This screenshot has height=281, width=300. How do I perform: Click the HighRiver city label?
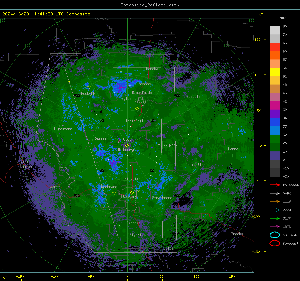pyautogui.click(x=138, y=235)
